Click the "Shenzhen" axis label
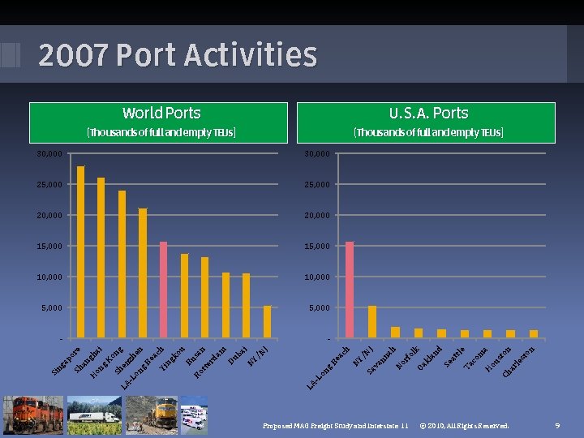This screenshot has height=438, width=584. tap(128, 360)
